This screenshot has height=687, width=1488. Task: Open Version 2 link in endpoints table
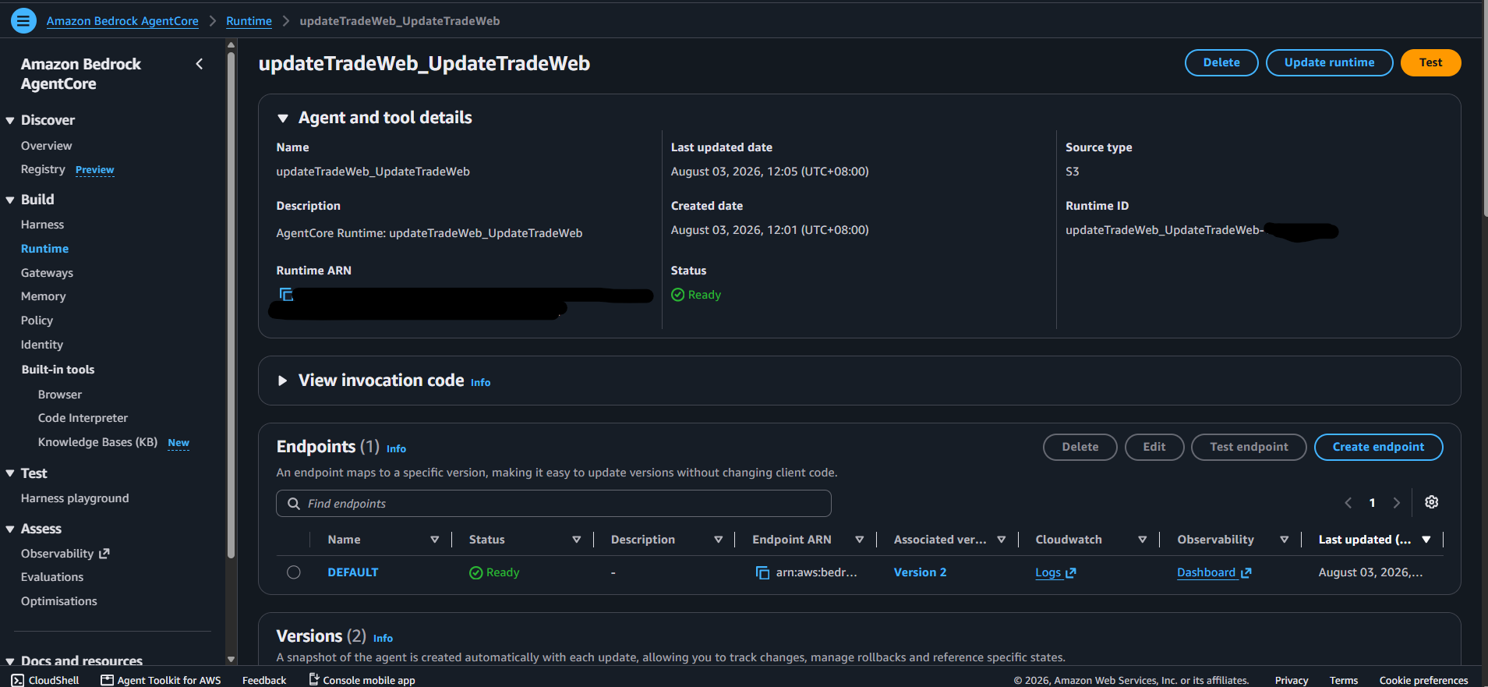(x=920, y=572)
